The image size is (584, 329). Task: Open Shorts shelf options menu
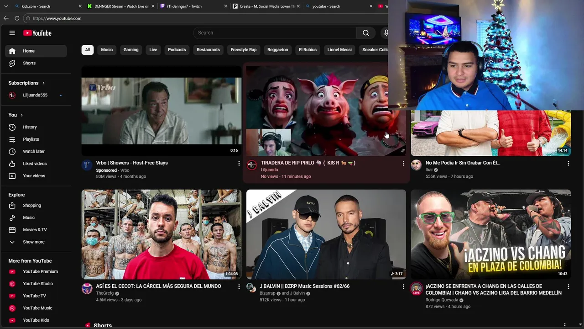[565, 325]
